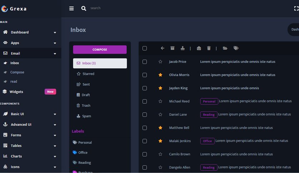The width and height of the screenshot is (299, 173).
Task: Expand the Apps menu arrow
Action: (x=55, y=43)
